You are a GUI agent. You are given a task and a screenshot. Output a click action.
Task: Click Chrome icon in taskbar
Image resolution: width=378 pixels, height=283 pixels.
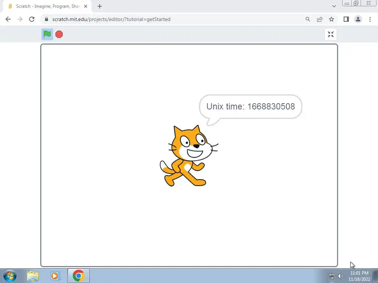click(x=78, y=276)
